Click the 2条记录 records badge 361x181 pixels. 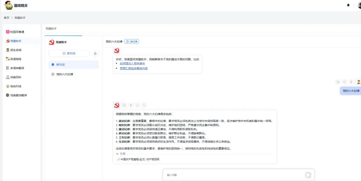[132, 42]
